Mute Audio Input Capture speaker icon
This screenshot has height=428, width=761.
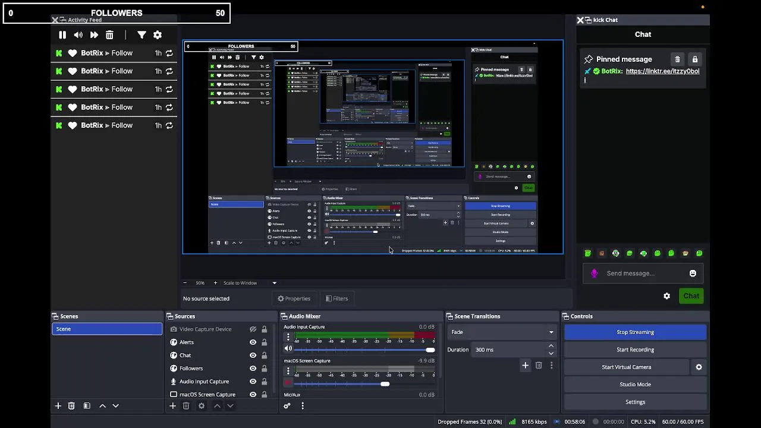pos(288,350)
